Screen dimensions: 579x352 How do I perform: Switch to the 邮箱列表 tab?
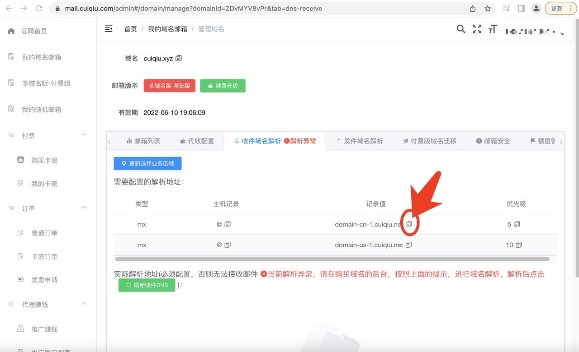(x=143, y=141)
